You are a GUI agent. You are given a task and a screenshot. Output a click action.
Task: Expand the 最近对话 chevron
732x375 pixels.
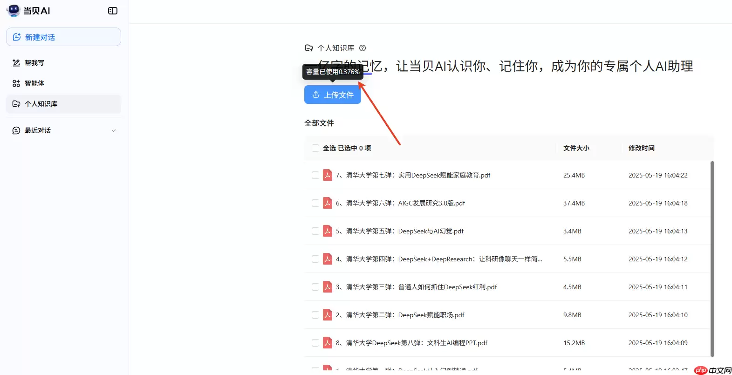click(x=114, y=130)
